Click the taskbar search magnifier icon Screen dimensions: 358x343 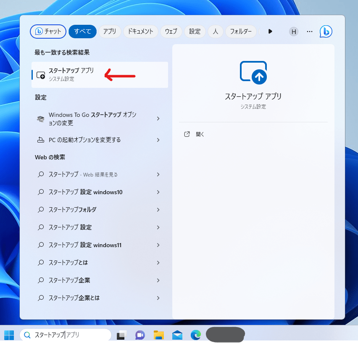tap(27, 335)
